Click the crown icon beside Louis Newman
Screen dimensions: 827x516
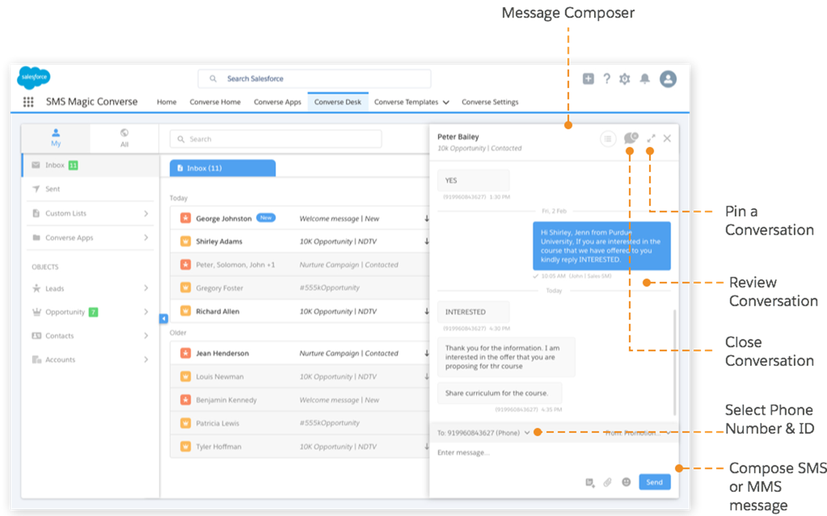(x=185, y=376)
